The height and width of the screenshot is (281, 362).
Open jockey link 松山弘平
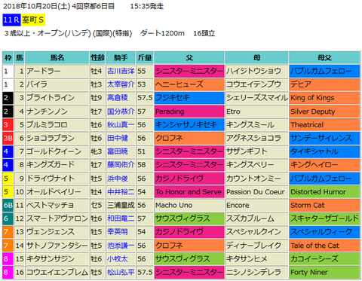[x=121, y=273]
